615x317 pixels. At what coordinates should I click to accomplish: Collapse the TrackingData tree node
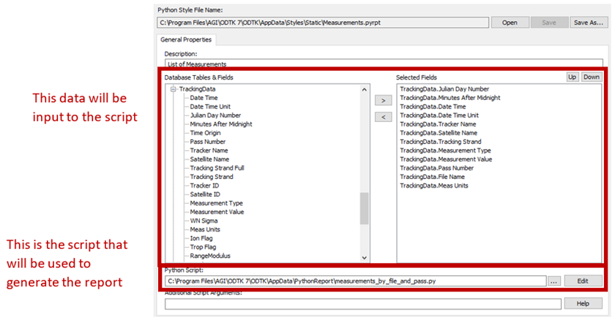coord(174,89)
